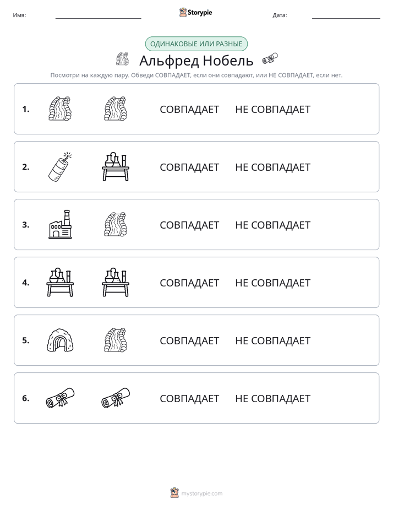Click the river icon in row 3
This screenshot has width=393, height=509.
[x=116, y=225]
